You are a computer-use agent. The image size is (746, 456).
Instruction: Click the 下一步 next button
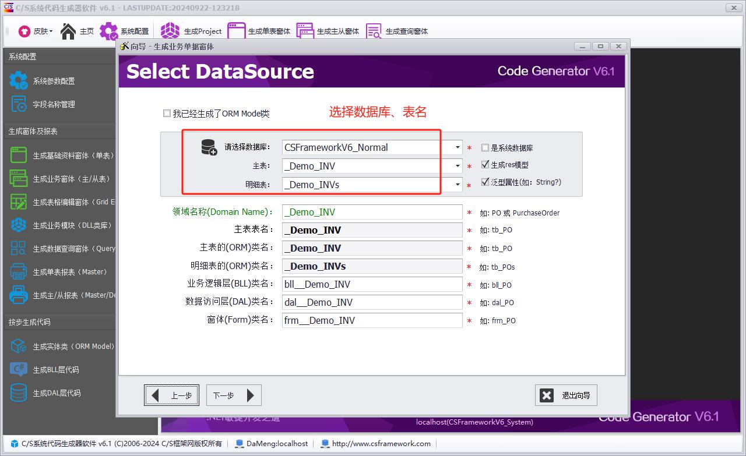(234, 395)
